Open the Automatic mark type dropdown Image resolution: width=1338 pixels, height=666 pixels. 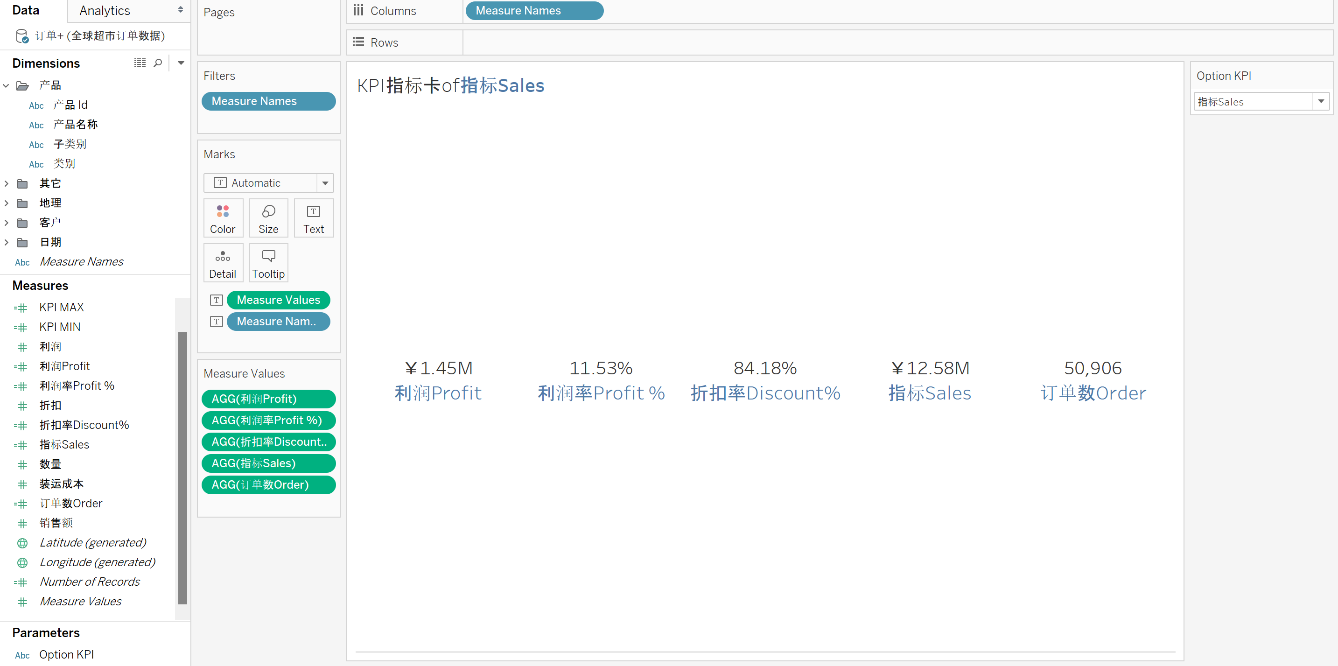coord(325,183)
